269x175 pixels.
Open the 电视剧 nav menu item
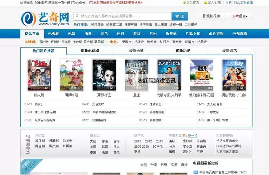point(54,34)
